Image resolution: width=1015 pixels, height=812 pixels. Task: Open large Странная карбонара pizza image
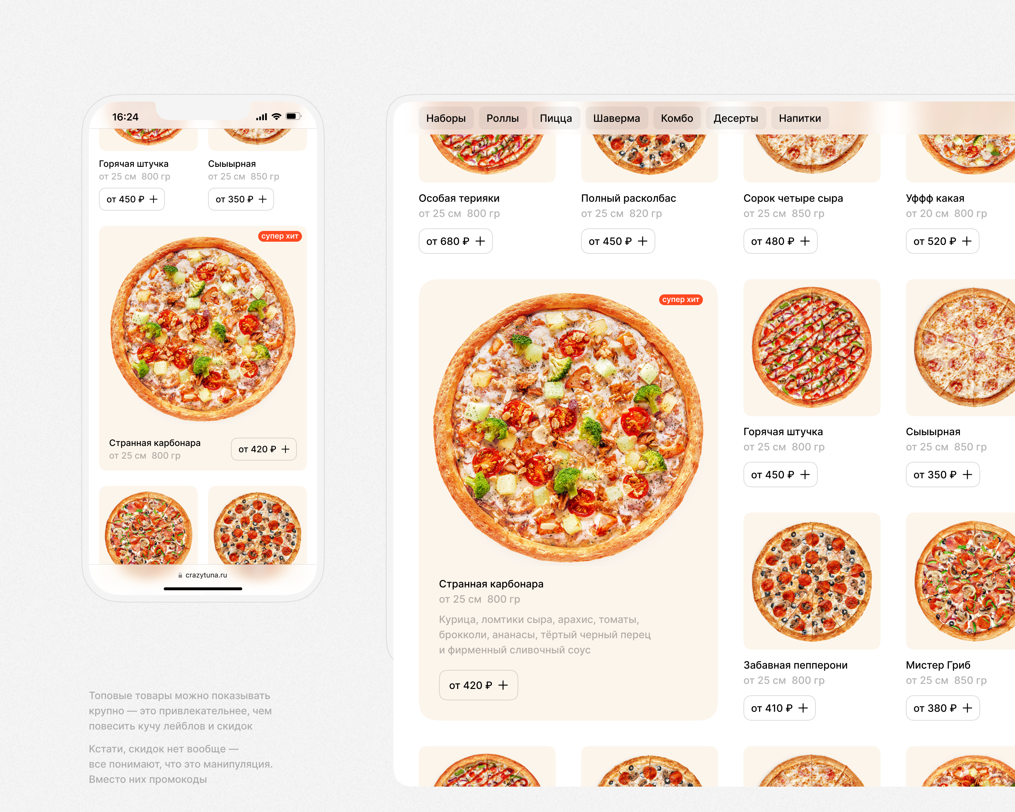(x=568, y=428)
